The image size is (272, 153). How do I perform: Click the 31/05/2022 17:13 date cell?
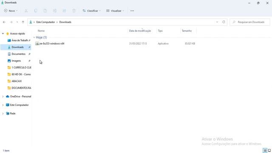click(x=138, y=43)
